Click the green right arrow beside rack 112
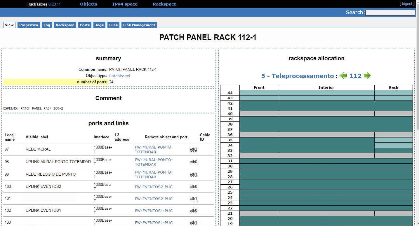 coord(367,76)
